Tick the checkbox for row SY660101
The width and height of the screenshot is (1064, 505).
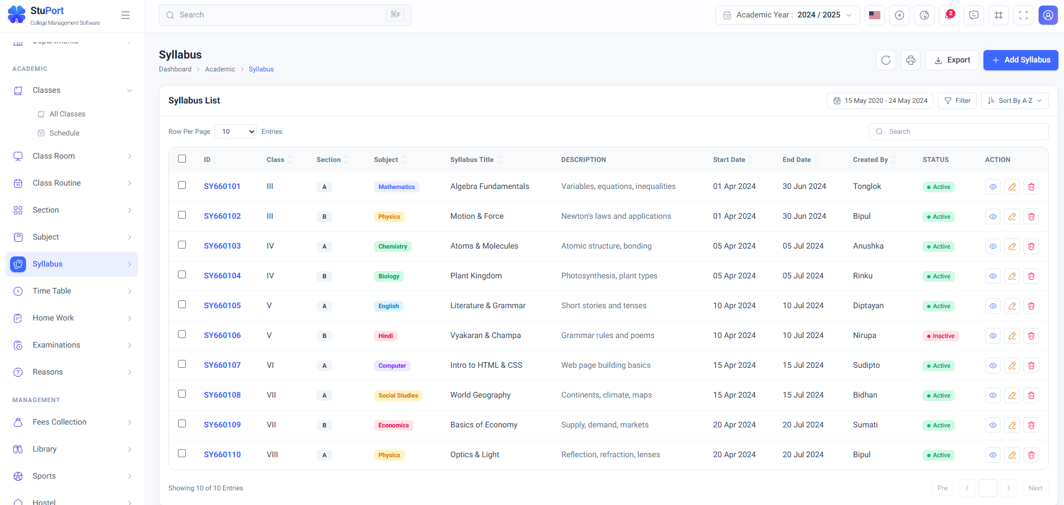click(x=182, y=185)
